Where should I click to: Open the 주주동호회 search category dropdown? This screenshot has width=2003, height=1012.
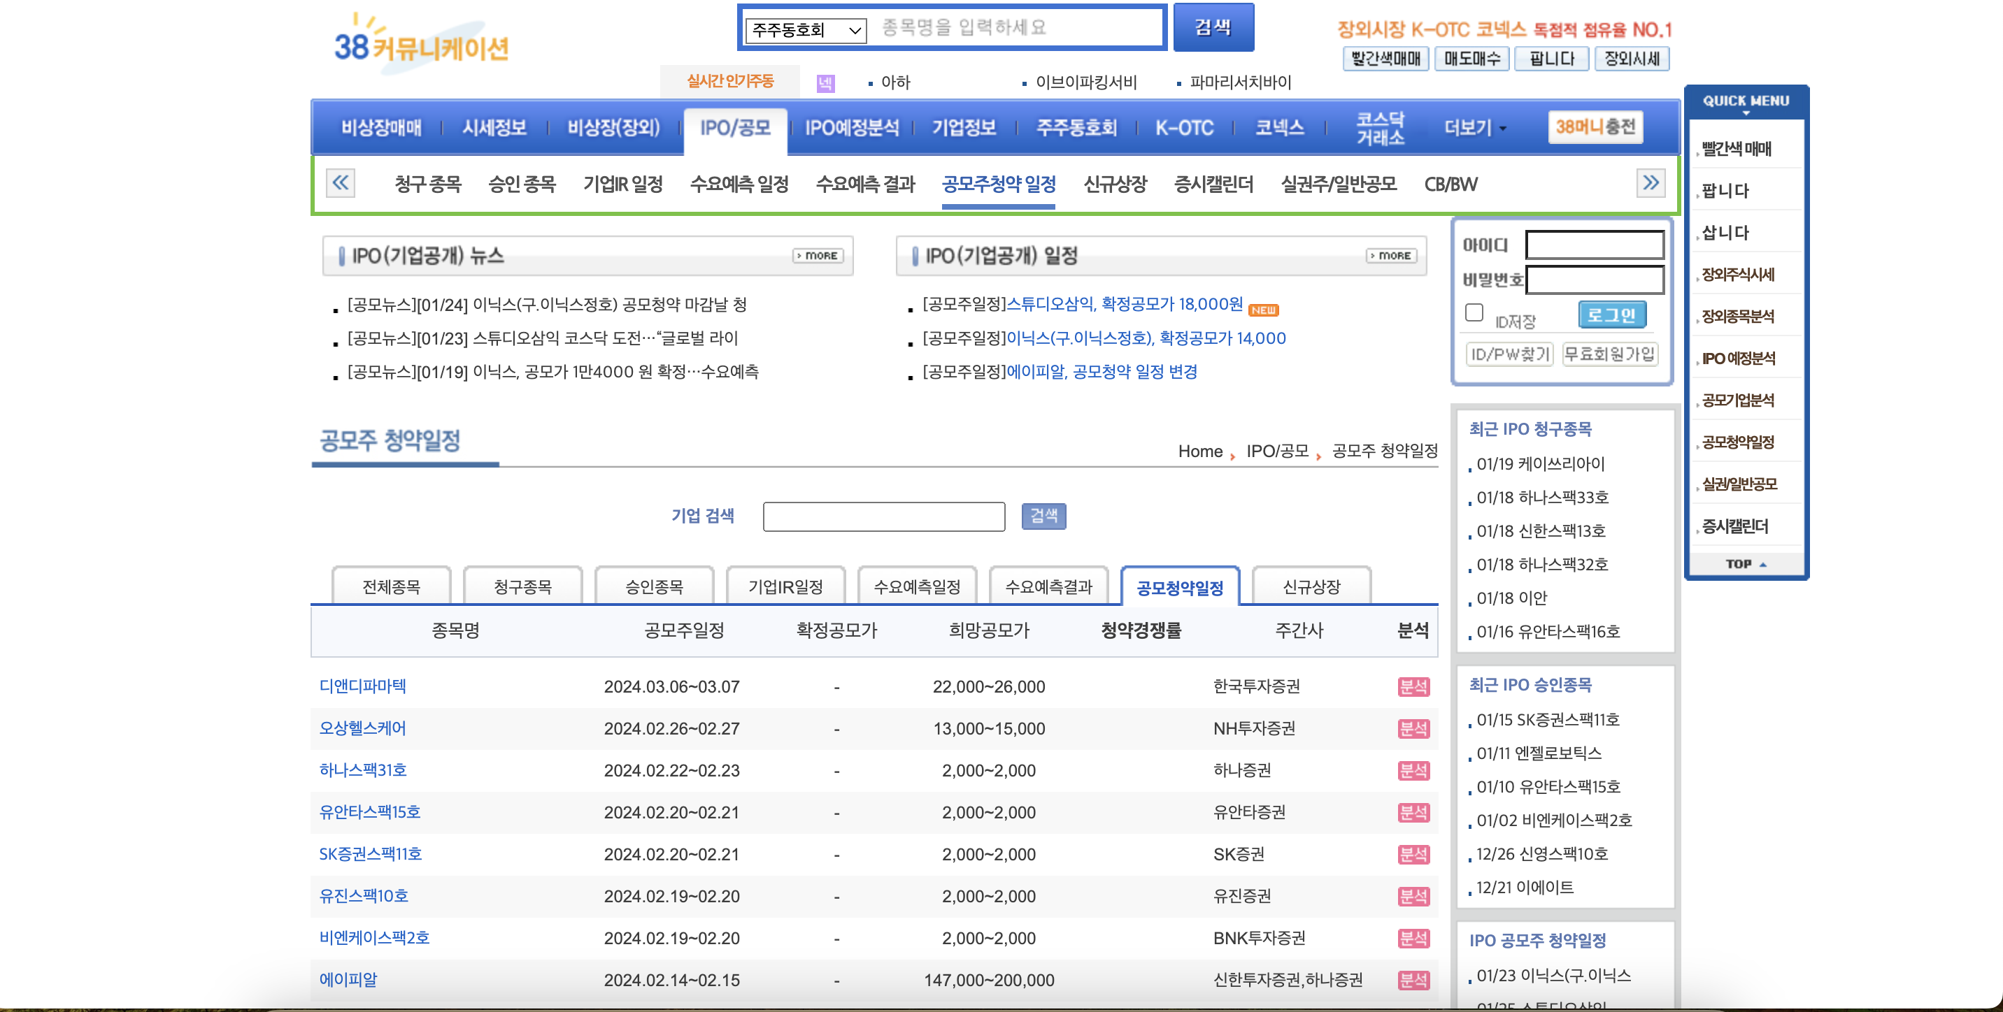tap(806, 30)
